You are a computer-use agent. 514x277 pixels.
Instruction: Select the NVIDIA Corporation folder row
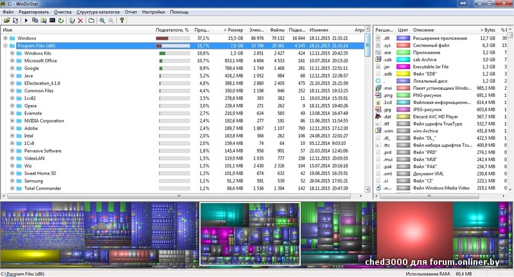point(44,121)
